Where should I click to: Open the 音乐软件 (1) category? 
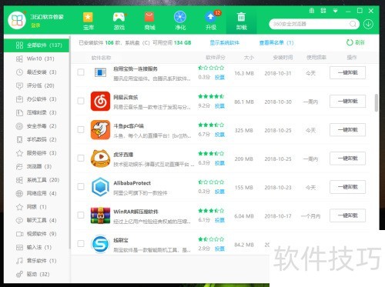[36, 261]
